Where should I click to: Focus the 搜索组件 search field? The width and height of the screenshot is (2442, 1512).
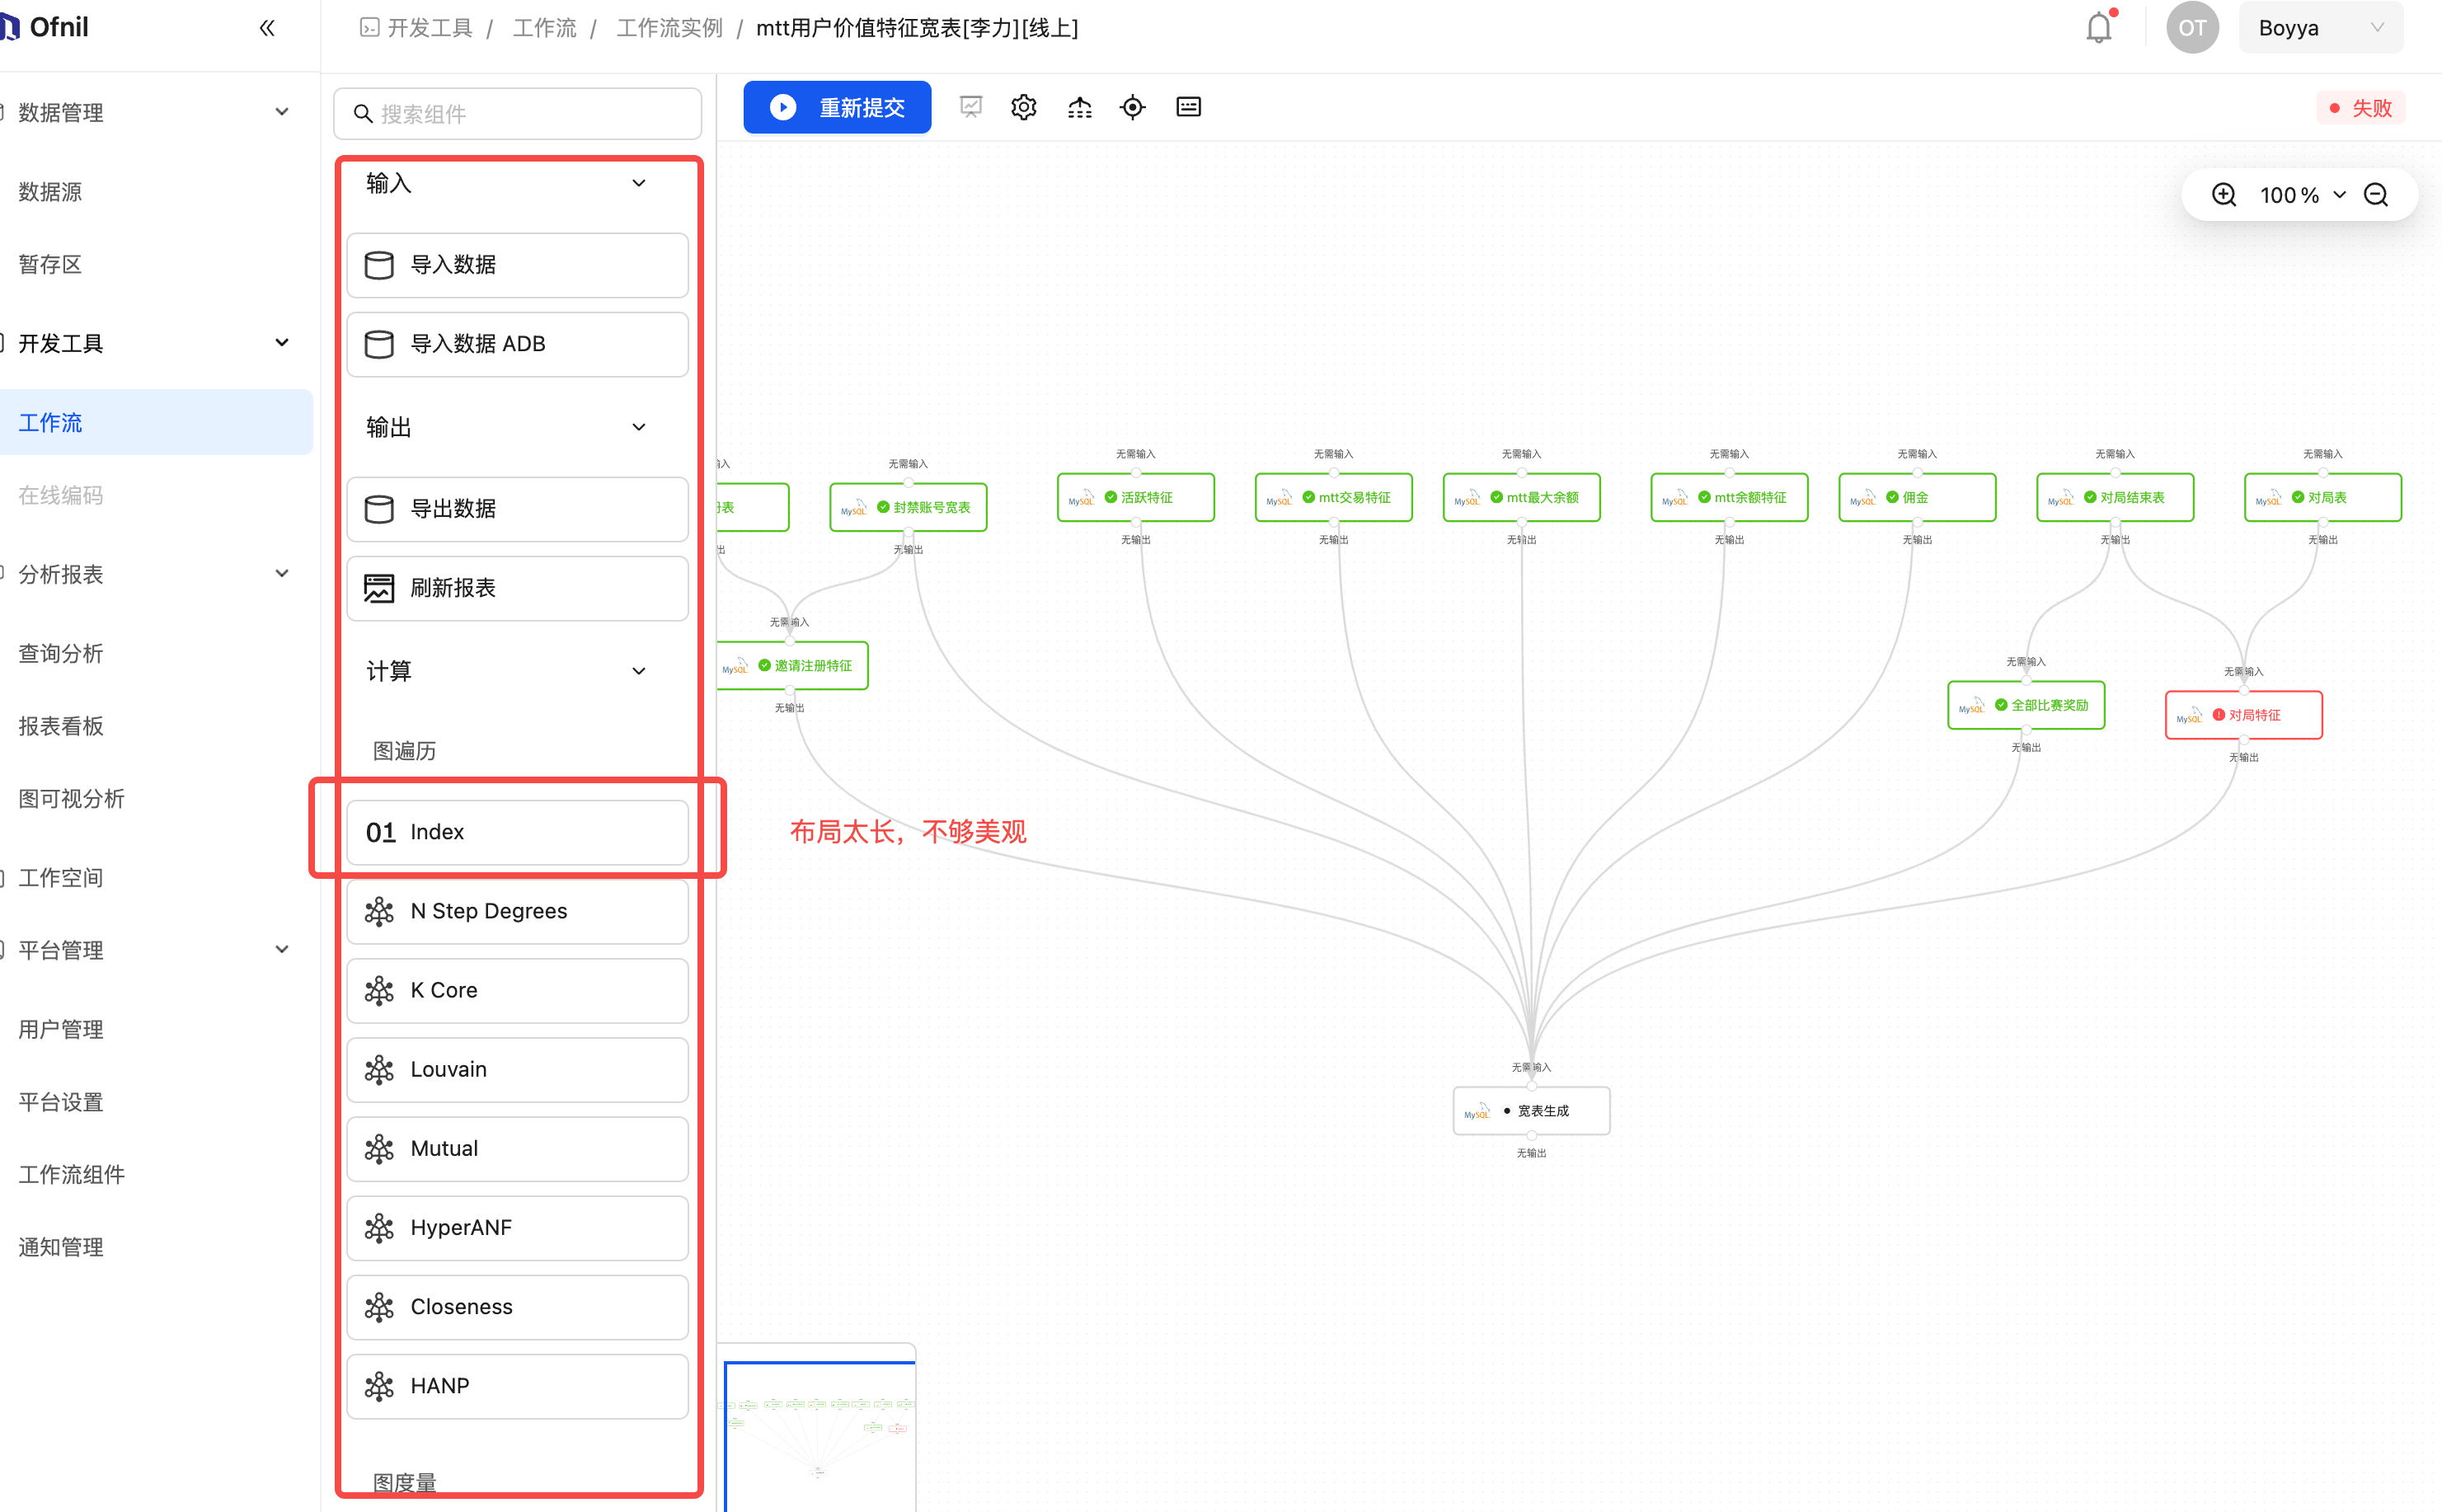click(x=517, y=114)
